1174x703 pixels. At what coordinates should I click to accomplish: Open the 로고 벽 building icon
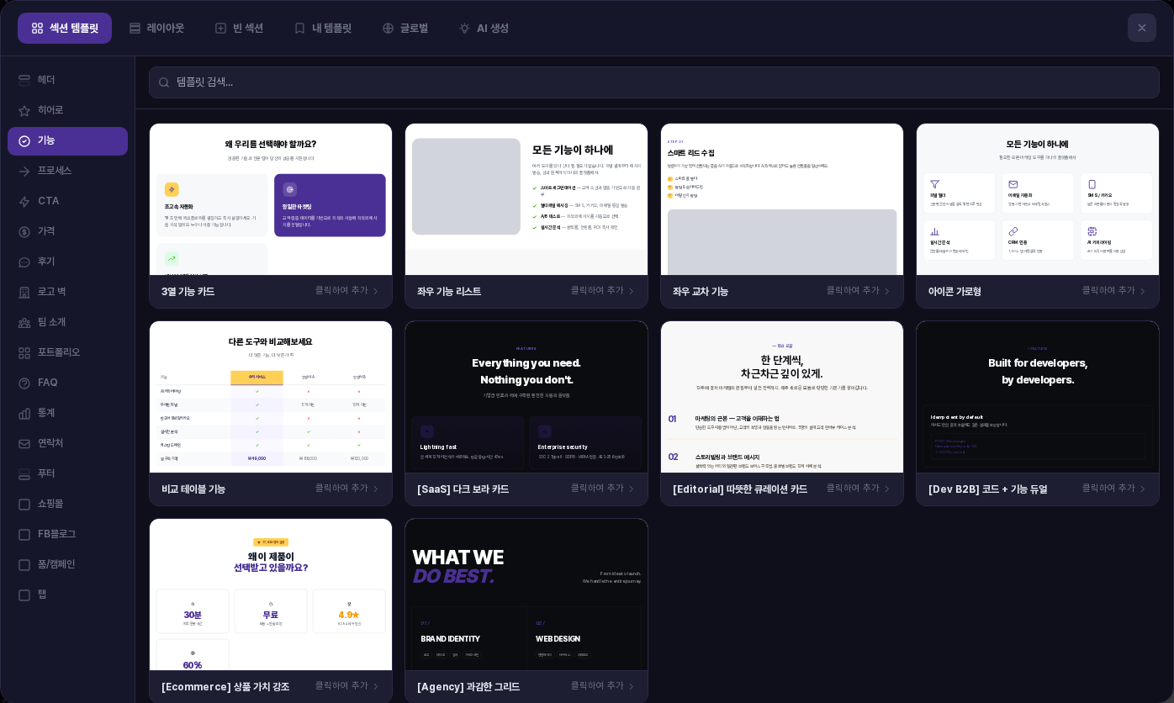24,292
